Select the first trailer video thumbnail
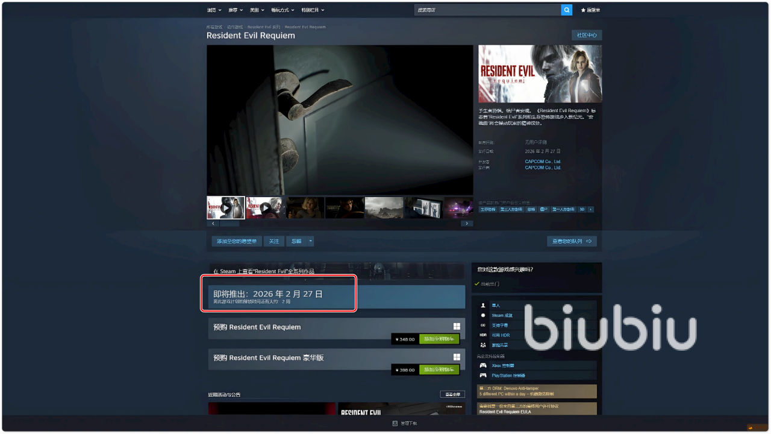This screenshot has height=434, width=771. 225,207
